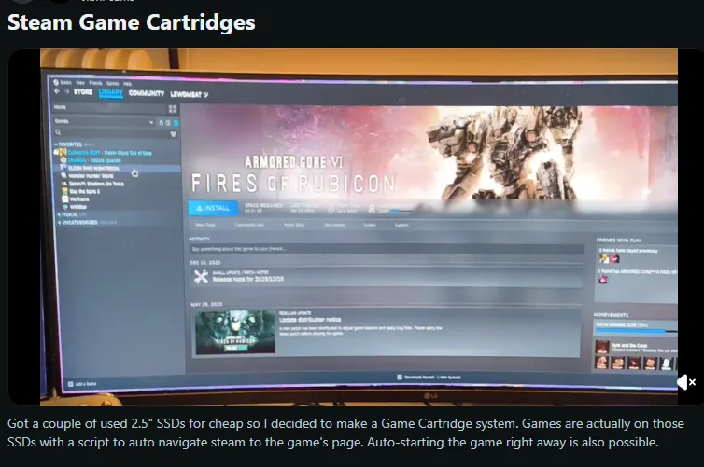This screenshot has height=467, width=704.
Task: Click the play time clock icon
Action: coord(331,209)
